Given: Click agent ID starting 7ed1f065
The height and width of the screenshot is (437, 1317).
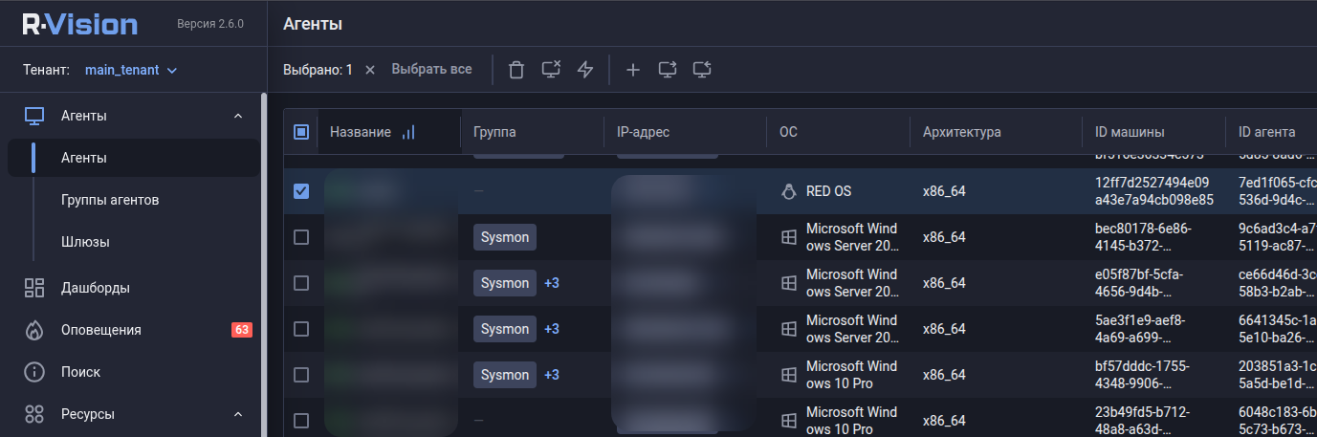Looking at the screenshot, I should point(1277,191).
